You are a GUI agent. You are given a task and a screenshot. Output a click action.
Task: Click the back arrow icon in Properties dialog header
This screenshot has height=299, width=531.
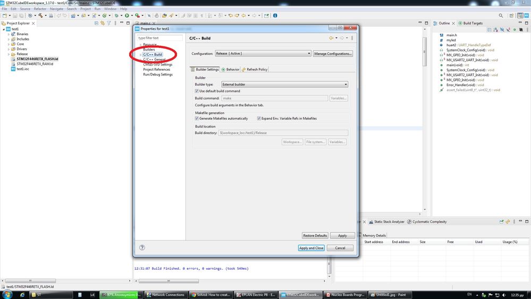click(x=331, y=38)
